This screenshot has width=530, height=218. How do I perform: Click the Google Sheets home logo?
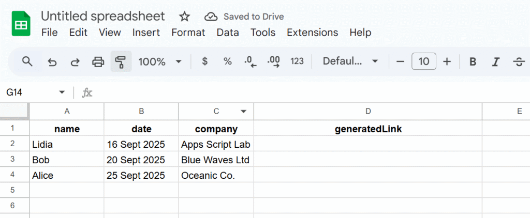click(x=22, y=24)
